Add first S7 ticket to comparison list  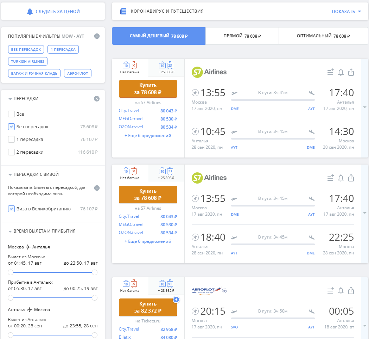[331, 72]
